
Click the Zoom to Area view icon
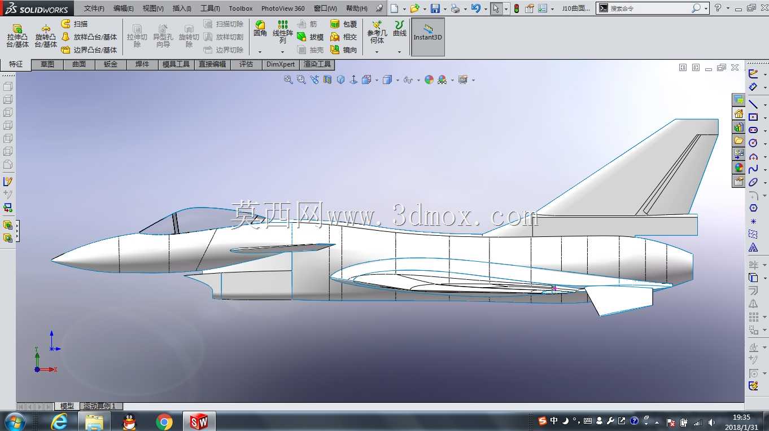(x=302, y=80)
